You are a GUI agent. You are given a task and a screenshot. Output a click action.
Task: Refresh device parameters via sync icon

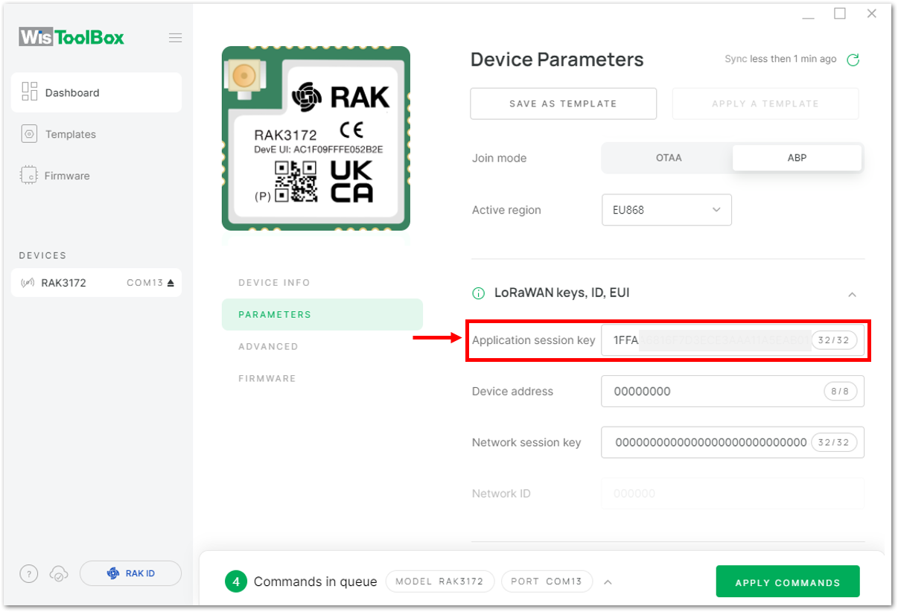(853, 60)
